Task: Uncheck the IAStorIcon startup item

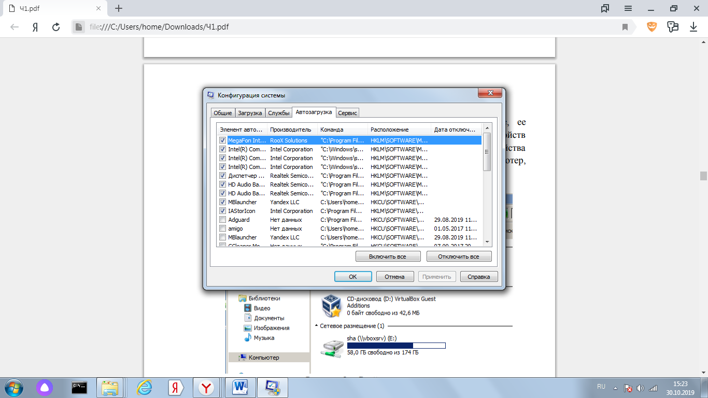Action: (222, 211)
